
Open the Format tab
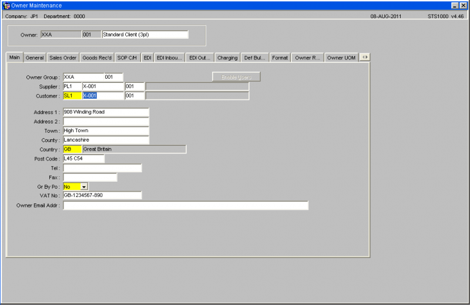280,58
